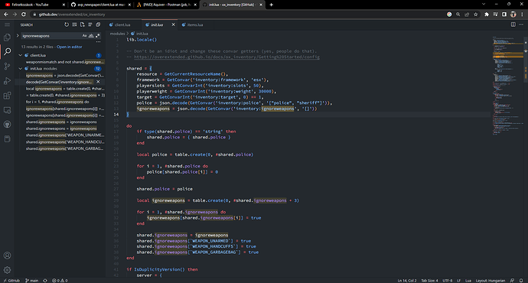The height and width of the screenshot is (283, 528).
Task: Click the sync changes status icon
Action: (x=45, y=280)
